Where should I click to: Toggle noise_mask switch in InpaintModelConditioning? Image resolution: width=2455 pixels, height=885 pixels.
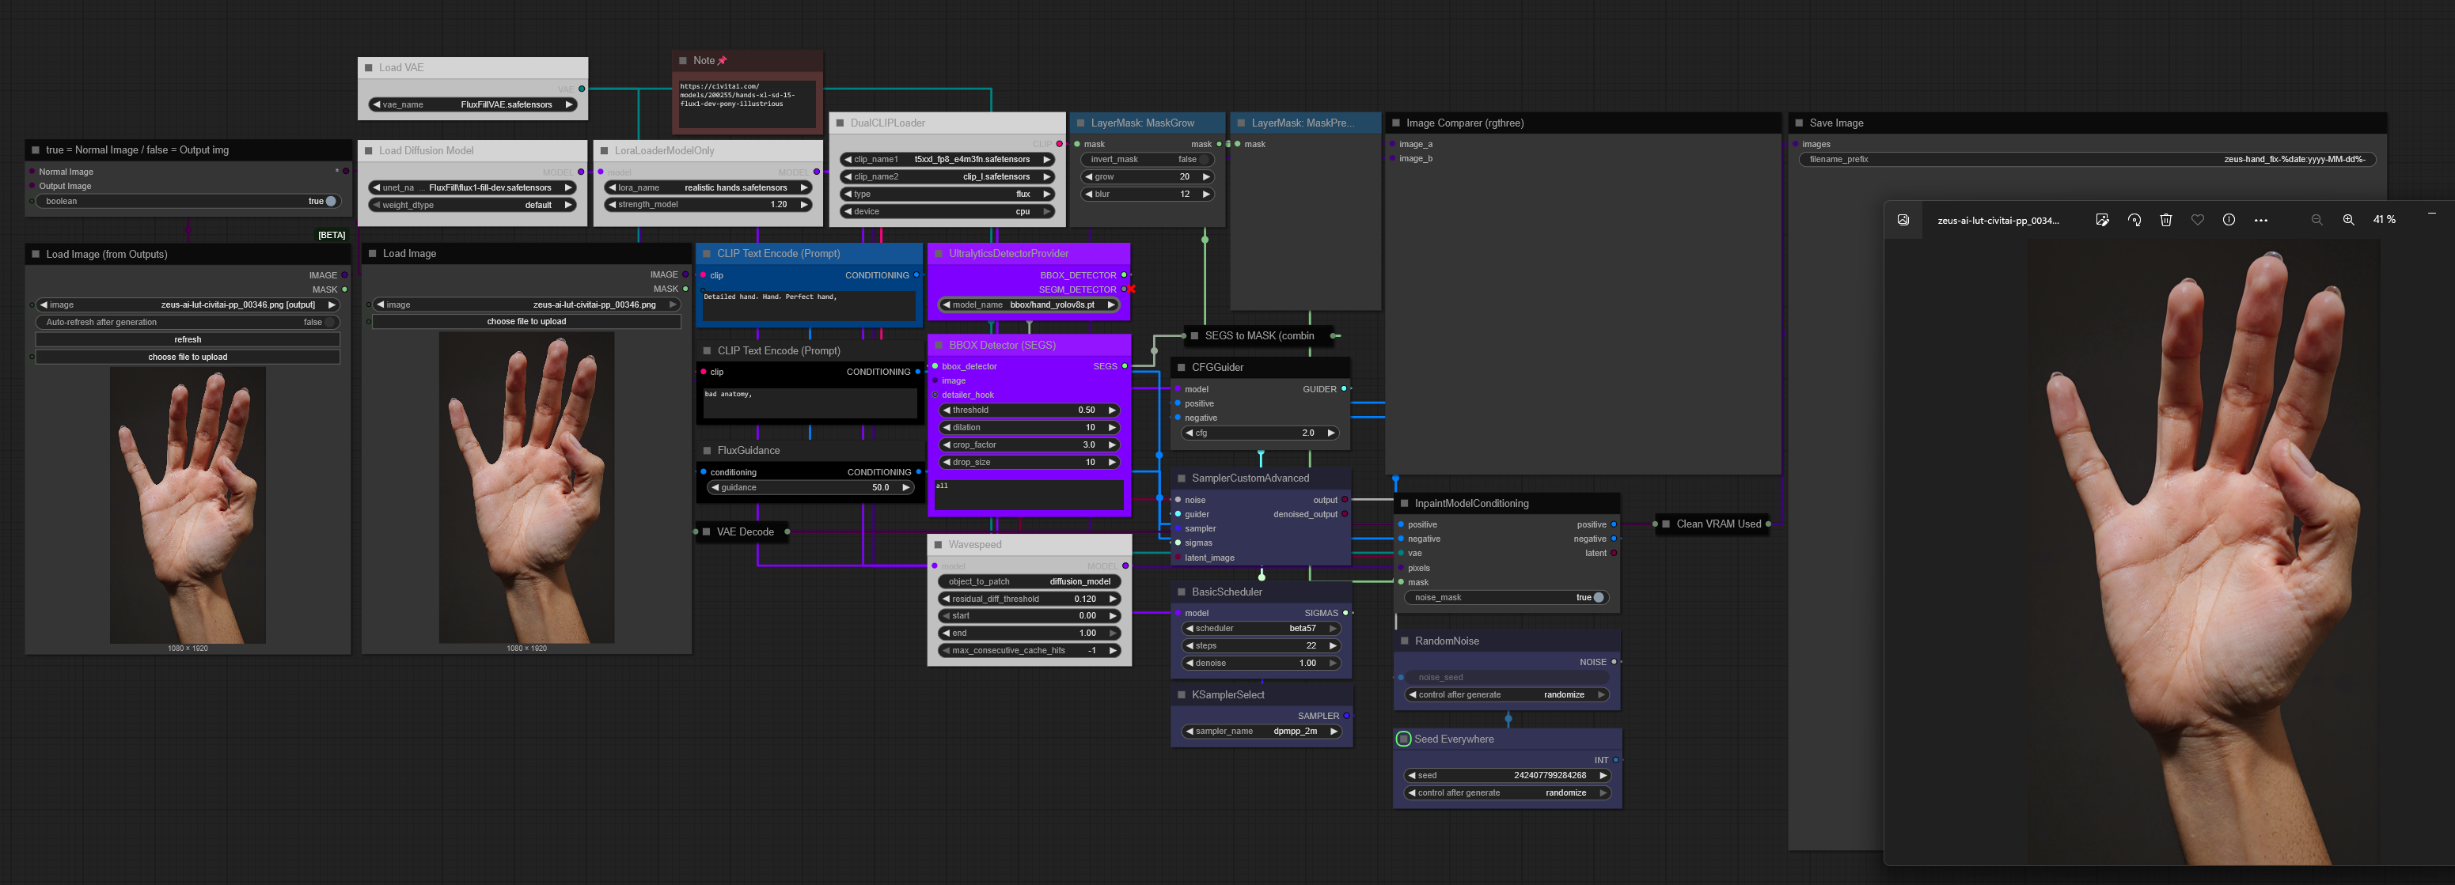[1597, 597]
